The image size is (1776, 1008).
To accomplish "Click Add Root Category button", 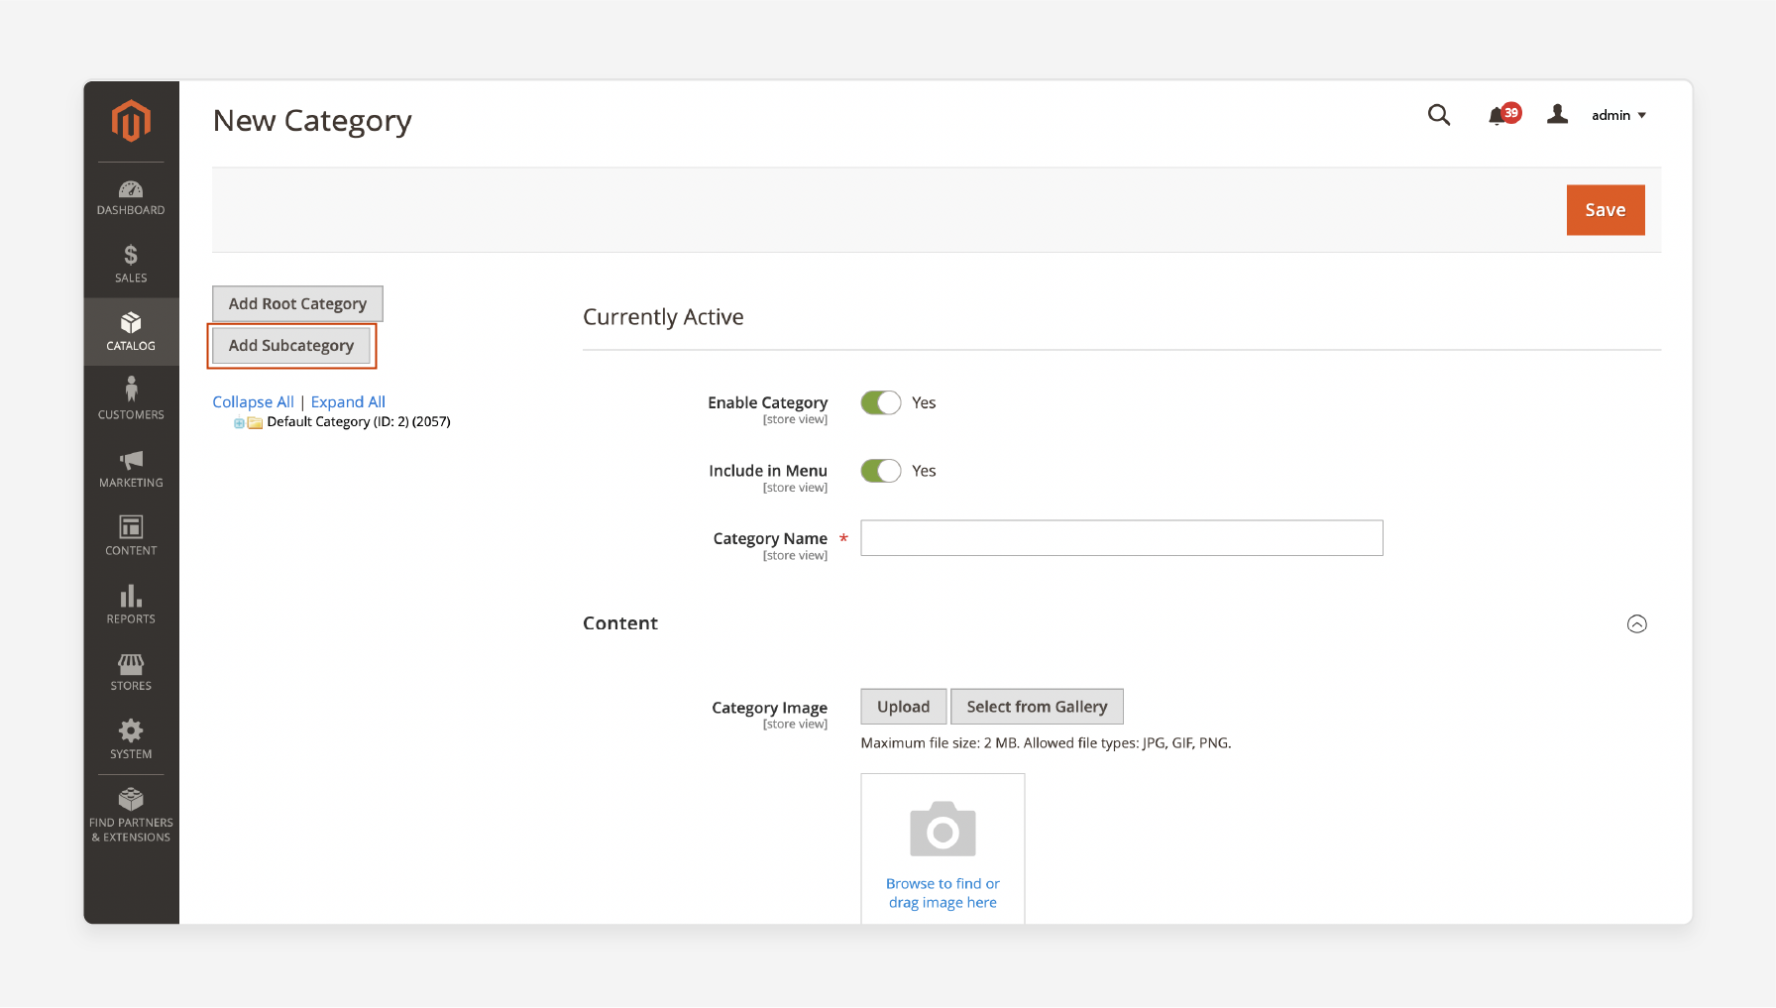I will click(x=297, y=303).
